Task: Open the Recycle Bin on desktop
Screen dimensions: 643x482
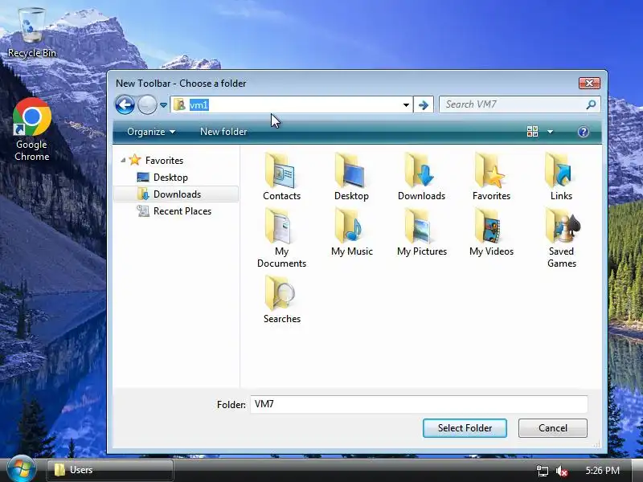Action: tap(32, 33)
